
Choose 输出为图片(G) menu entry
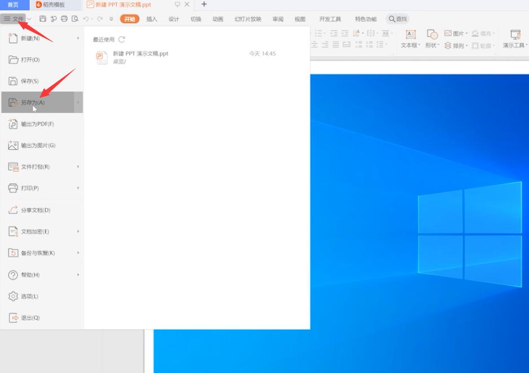point(42,145)
